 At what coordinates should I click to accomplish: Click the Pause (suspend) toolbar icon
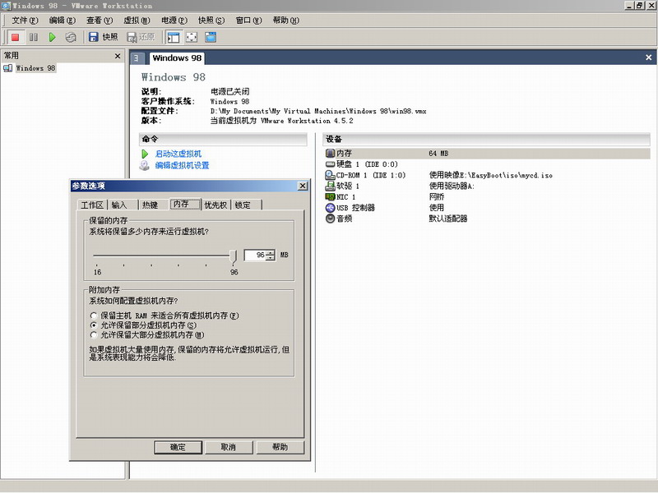34,37
